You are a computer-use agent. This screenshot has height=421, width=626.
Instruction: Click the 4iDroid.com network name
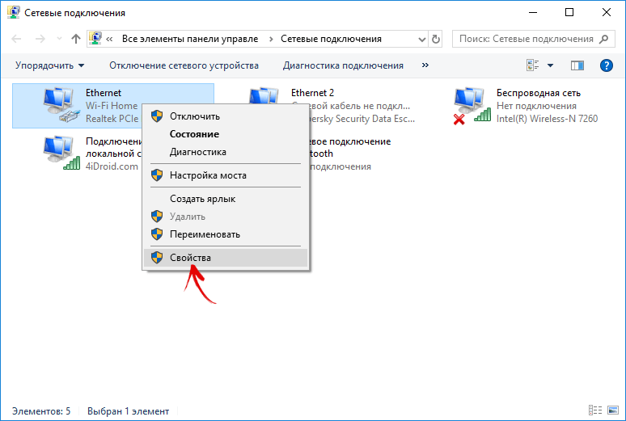click(x=112, y=166)
